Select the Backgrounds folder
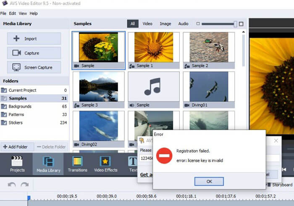The image size is (294, 206). tap(34, 106)
